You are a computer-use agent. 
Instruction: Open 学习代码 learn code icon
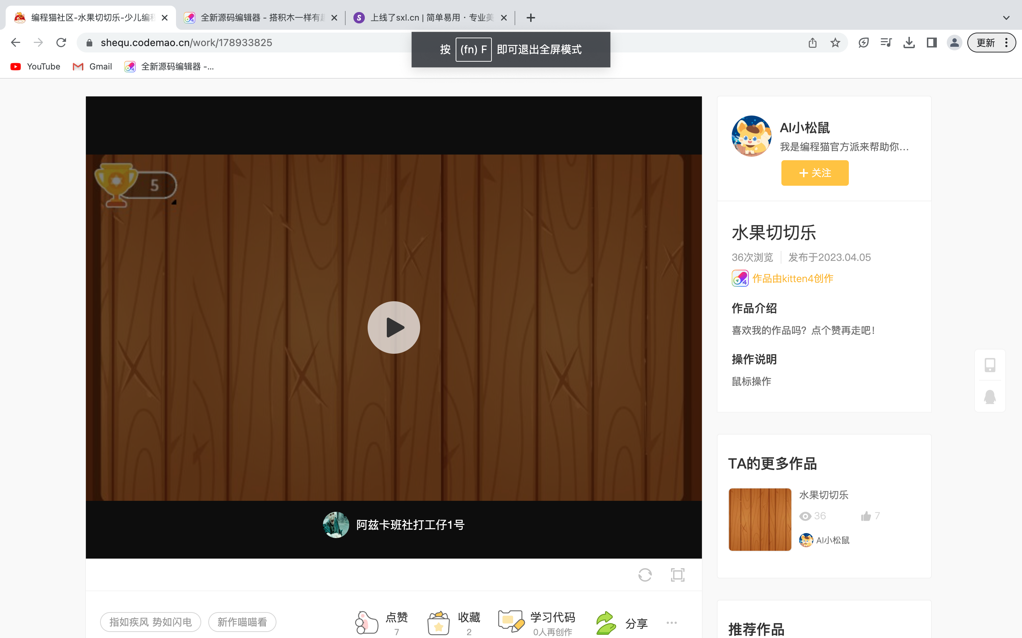(x=511, y=621)
